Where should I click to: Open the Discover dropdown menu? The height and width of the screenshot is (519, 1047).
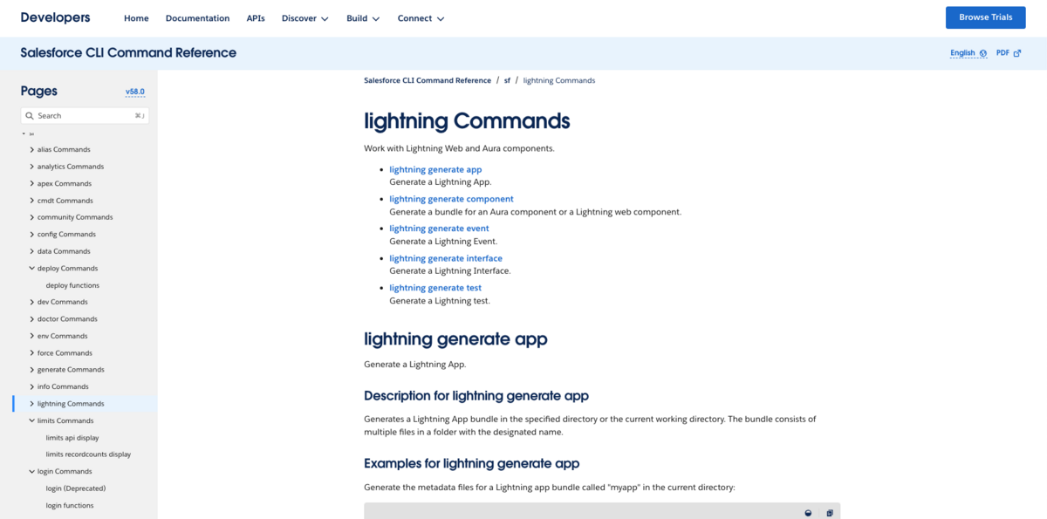point(305,18)
